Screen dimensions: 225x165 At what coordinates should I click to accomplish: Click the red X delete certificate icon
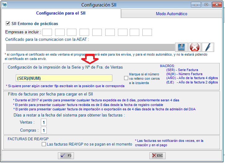195,47
